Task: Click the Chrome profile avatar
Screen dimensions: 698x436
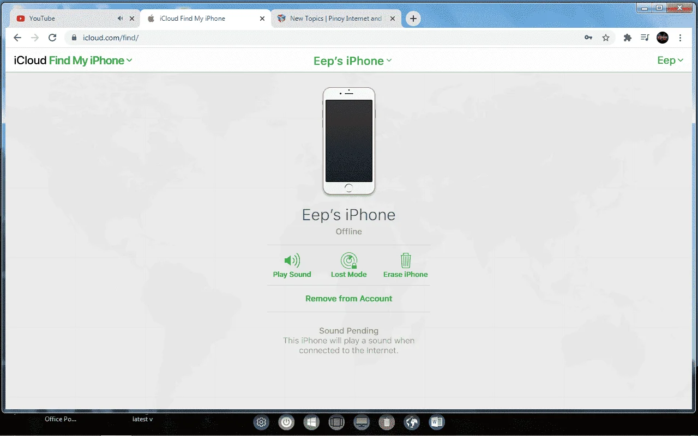Action: pos(663,38)
